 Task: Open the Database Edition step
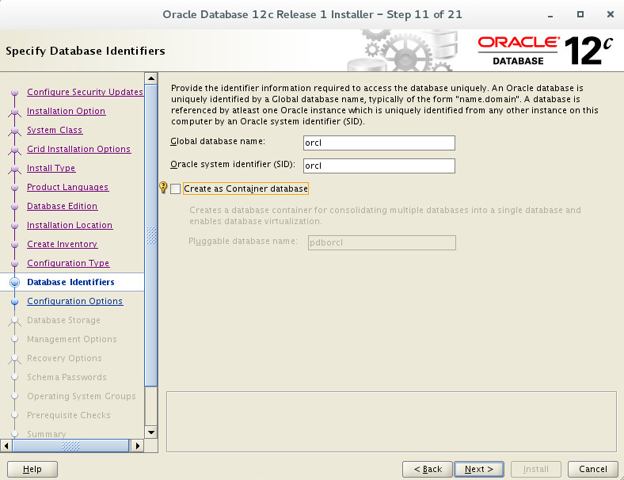click(x=62, y=206)
